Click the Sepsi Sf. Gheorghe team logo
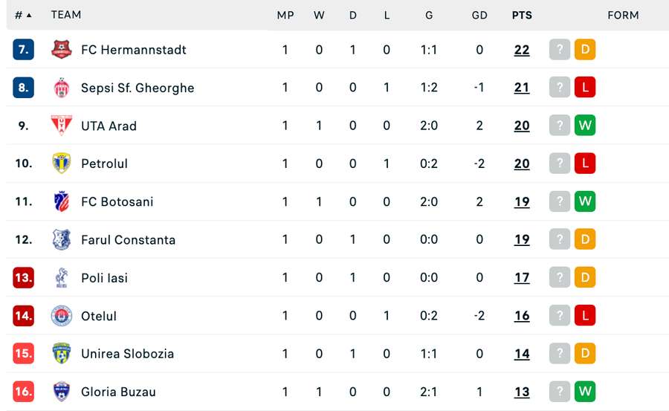Screen dimensions: 669x411 point(61,88)
